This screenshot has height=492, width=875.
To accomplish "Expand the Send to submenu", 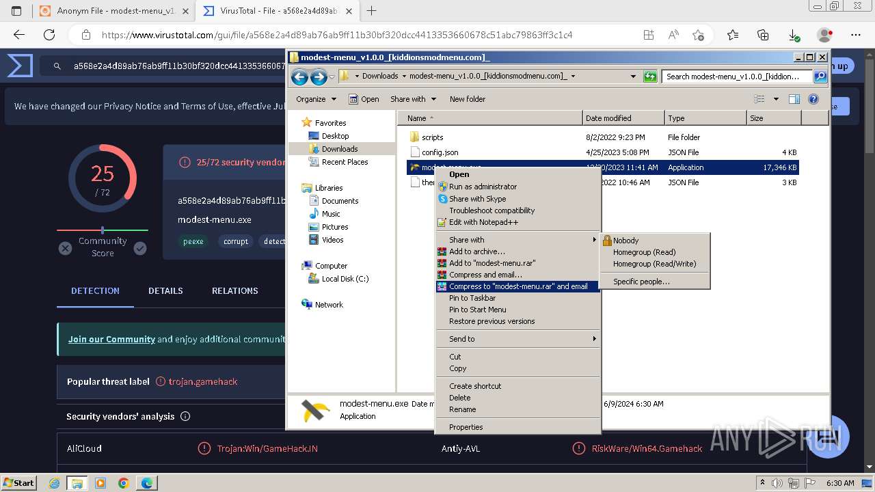I will tap(518, 339).
